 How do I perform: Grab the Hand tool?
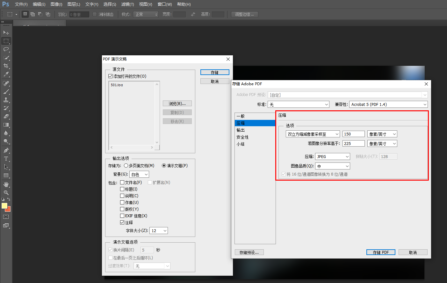click(x=6, y=184)
